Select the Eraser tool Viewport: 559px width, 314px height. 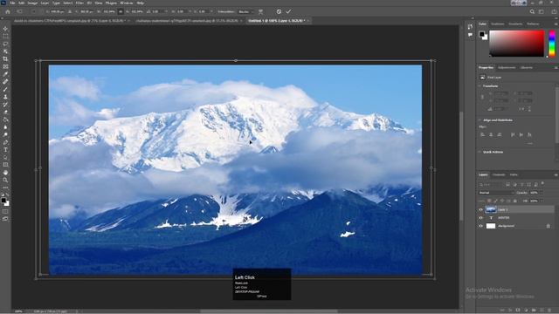point(5,112)
